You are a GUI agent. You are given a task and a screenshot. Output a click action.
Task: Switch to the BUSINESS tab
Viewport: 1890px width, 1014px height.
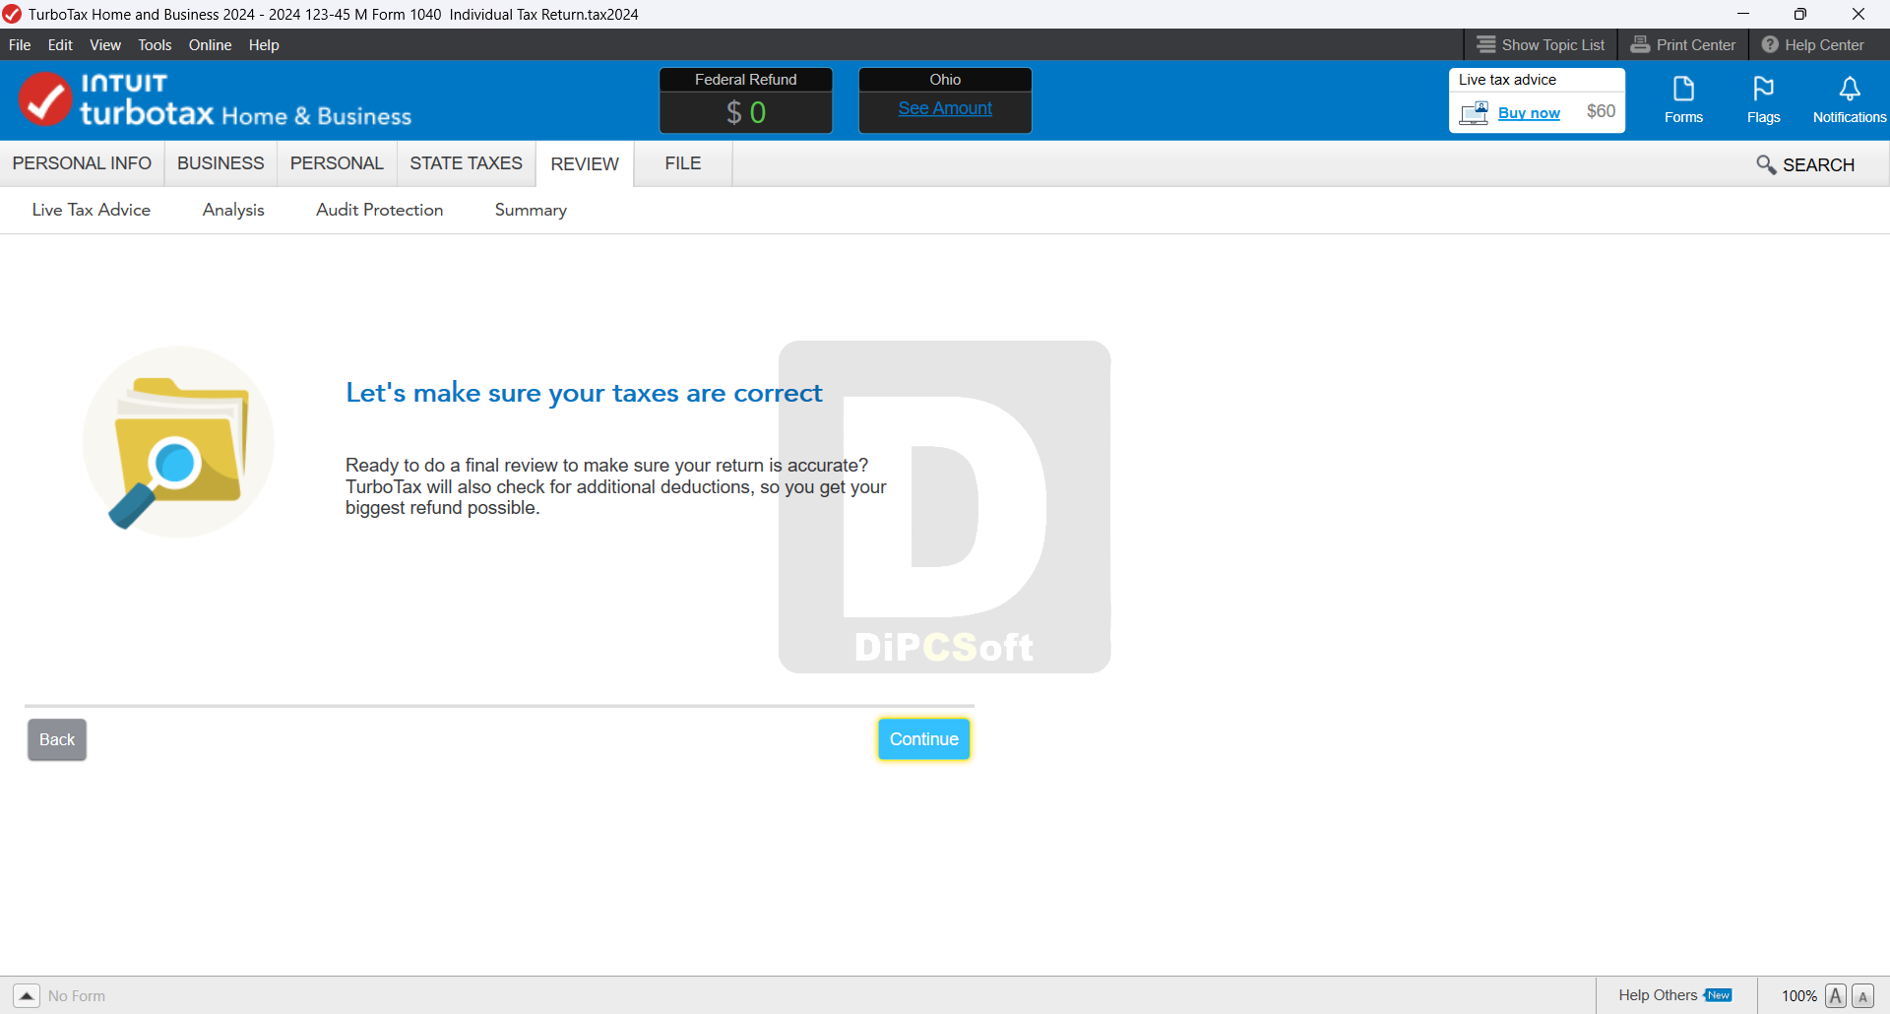click(220, 163)
